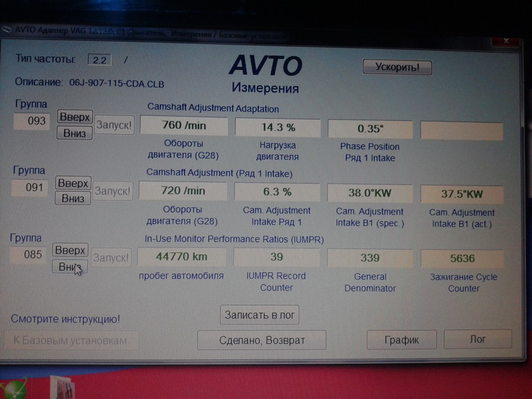Decrease group 093 with Вниз button
Screen dimensions: 532x399
click(x=74, y=133)
